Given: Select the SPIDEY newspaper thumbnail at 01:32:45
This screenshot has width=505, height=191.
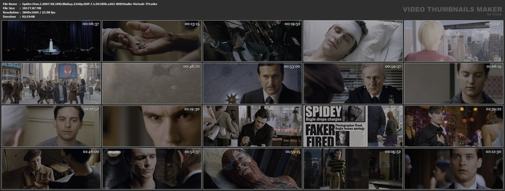Looking at the screenshot, I should [x=353, y=126].
